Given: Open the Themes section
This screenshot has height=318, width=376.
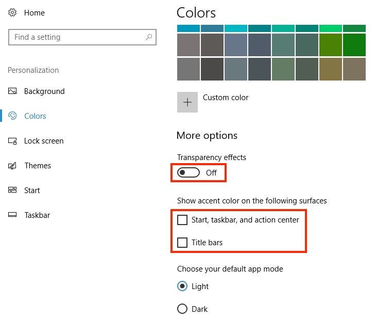Looking at the screenshot, I should click(38, 166).
